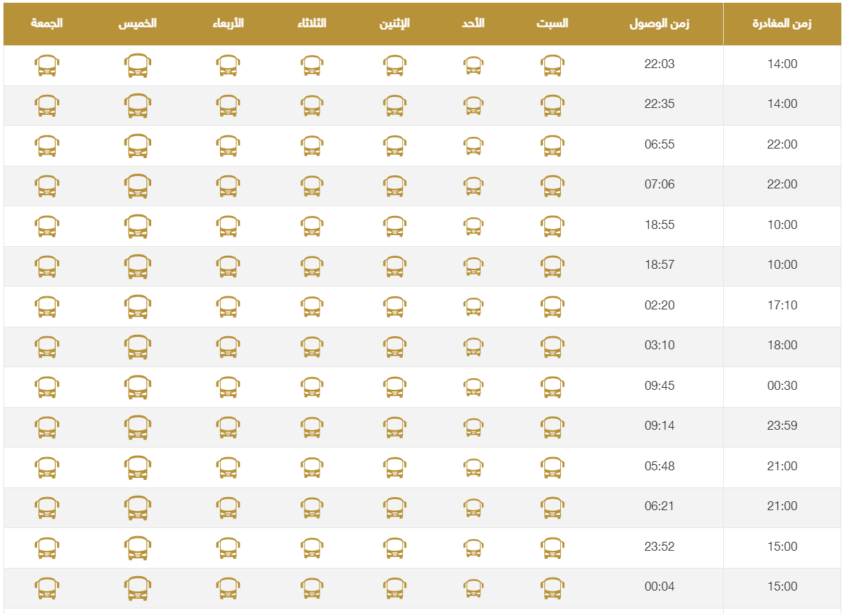This screenshot has width=842, height=614.
Task: Choose the Sunday bus icon for the 06:21 arrival
Action: [473, 507]
